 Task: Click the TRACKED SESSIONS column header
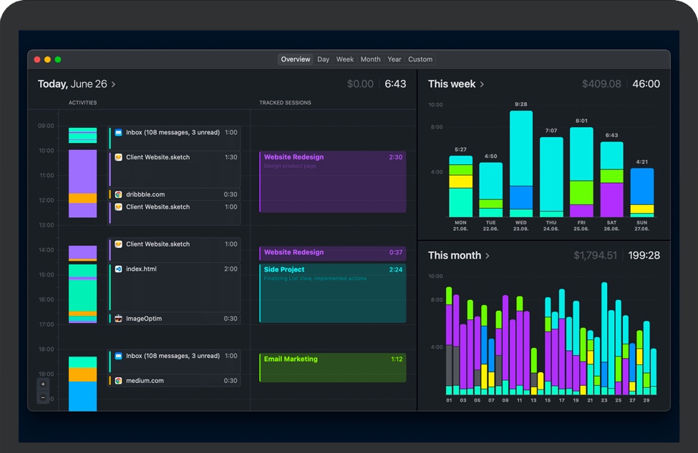click(286, 103)
